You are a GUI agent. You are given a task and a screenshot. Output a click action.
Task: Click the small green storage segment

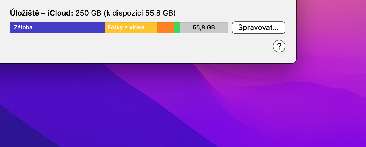coord(177,28)
